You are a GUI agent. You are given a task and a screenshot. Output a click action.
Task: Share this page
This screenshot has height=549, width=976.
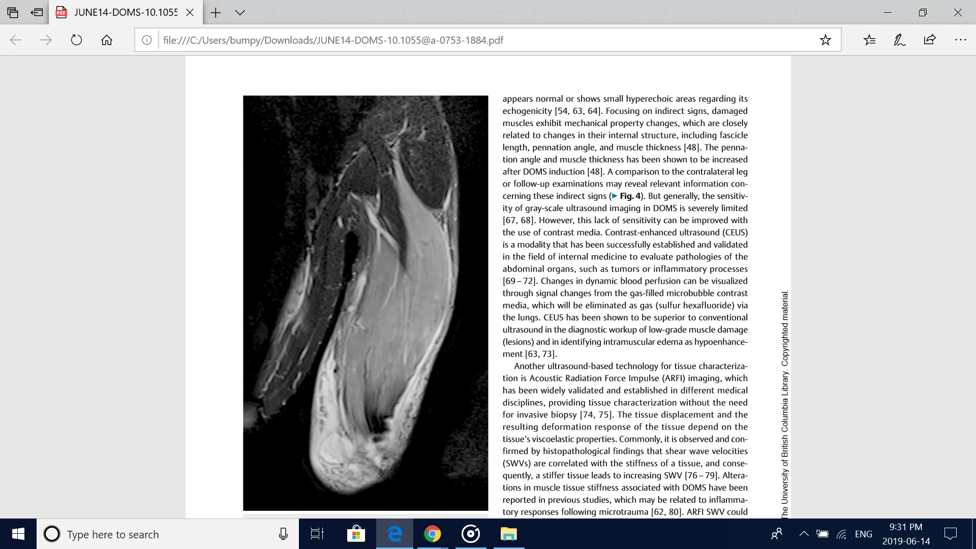[930, 40]
